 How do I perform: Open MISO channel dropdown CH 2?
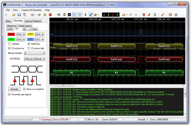point(39,34)
